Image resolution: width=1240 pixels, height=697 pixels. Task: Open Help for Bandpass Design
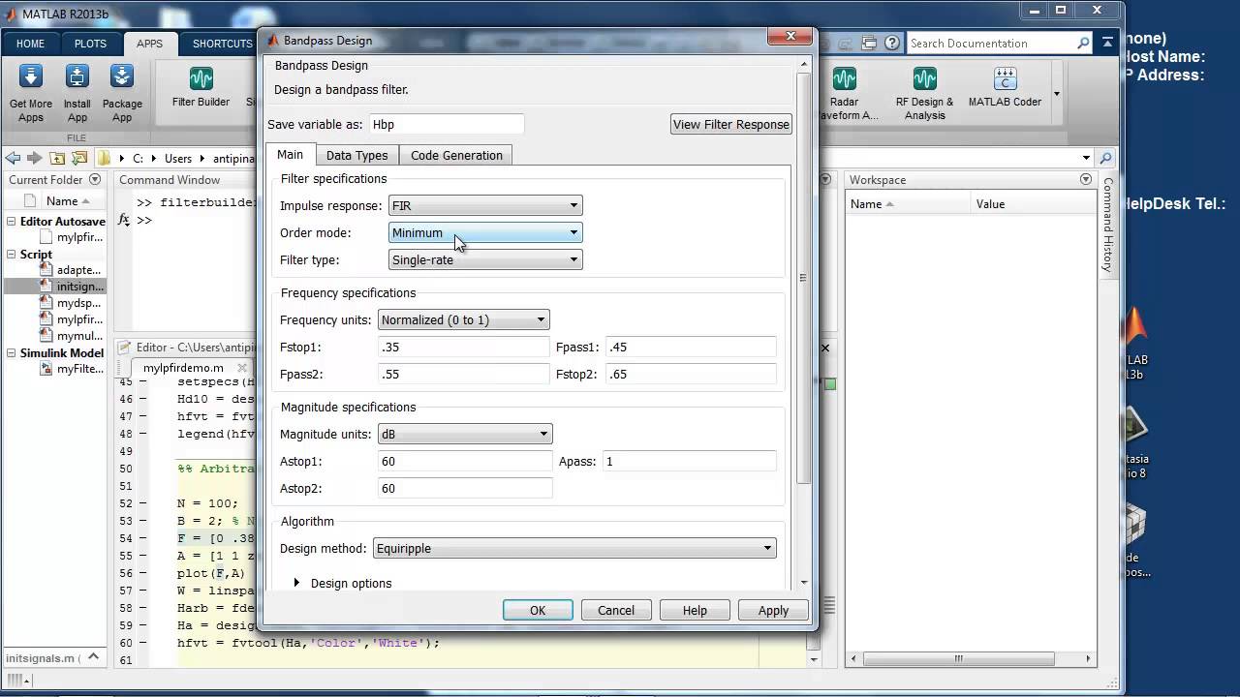(695, 610)
